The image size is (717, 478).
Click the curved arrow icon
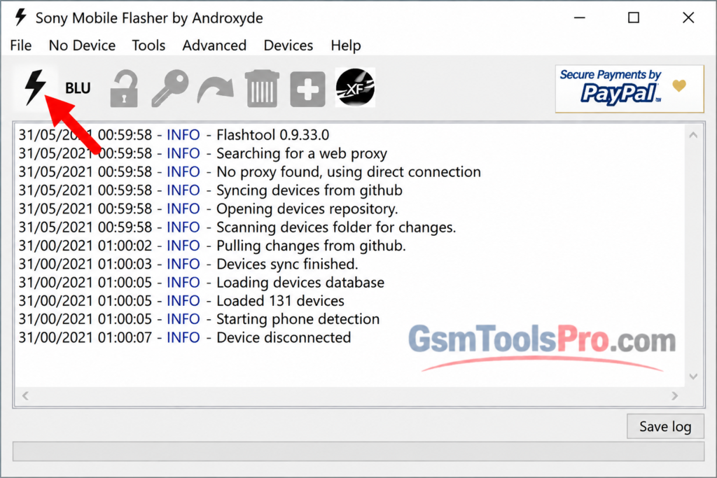216,89
